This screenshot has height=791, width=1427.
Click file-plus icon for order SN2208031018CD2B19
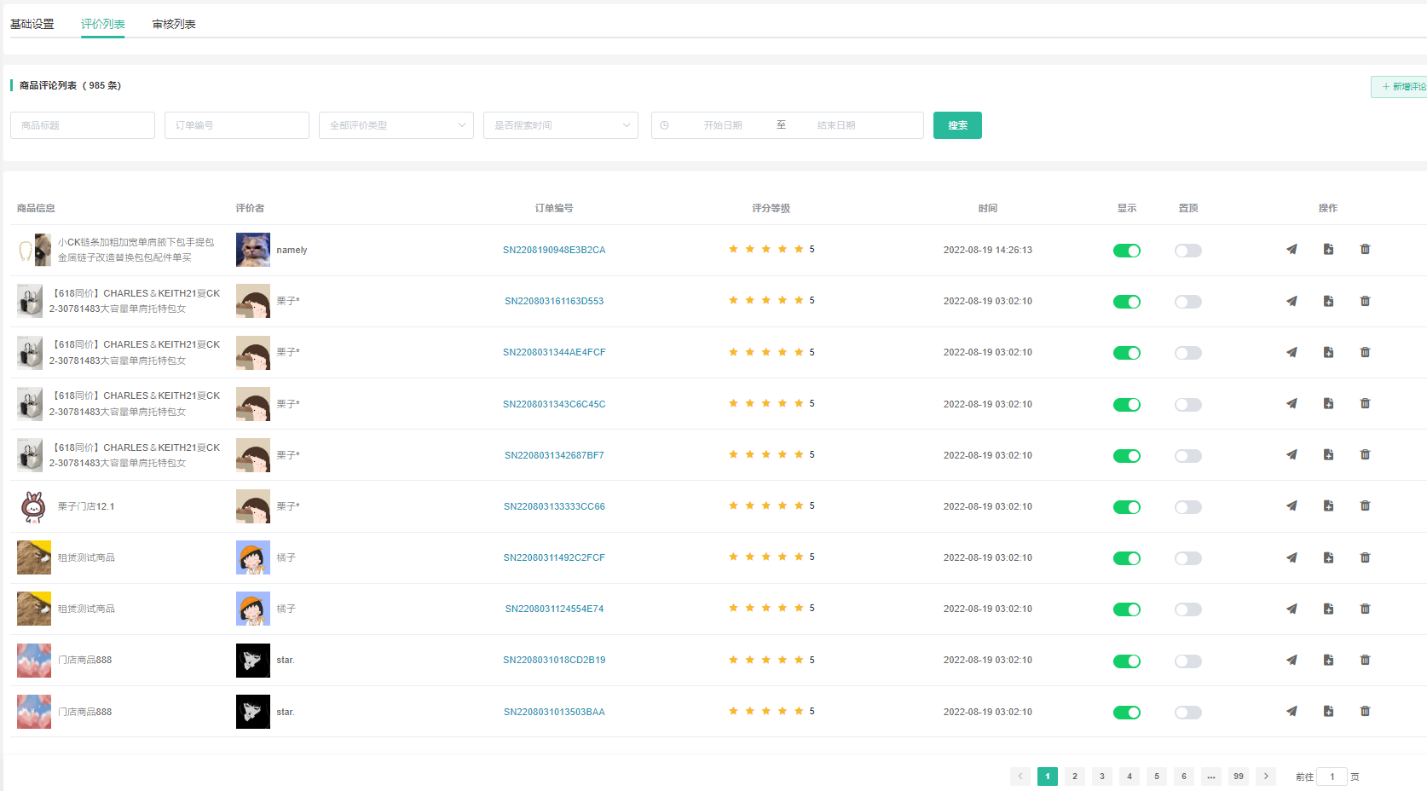tap(1328, 660)
